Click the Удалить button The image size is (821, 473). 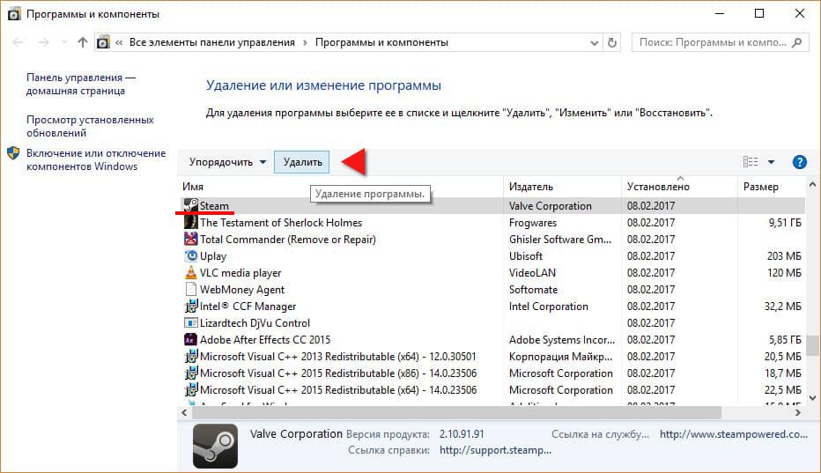coord(302,162)
